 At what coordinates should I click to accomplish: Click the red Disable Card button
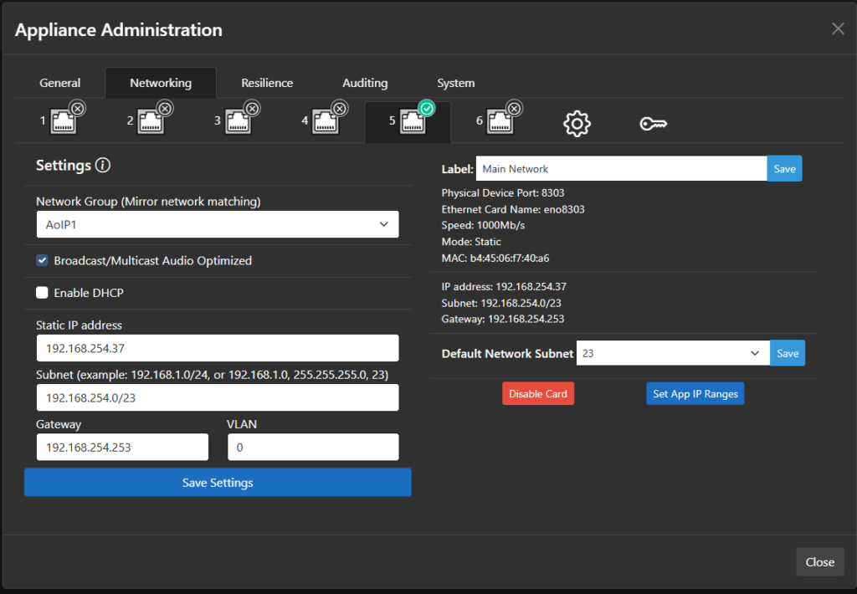coord(538,394)
